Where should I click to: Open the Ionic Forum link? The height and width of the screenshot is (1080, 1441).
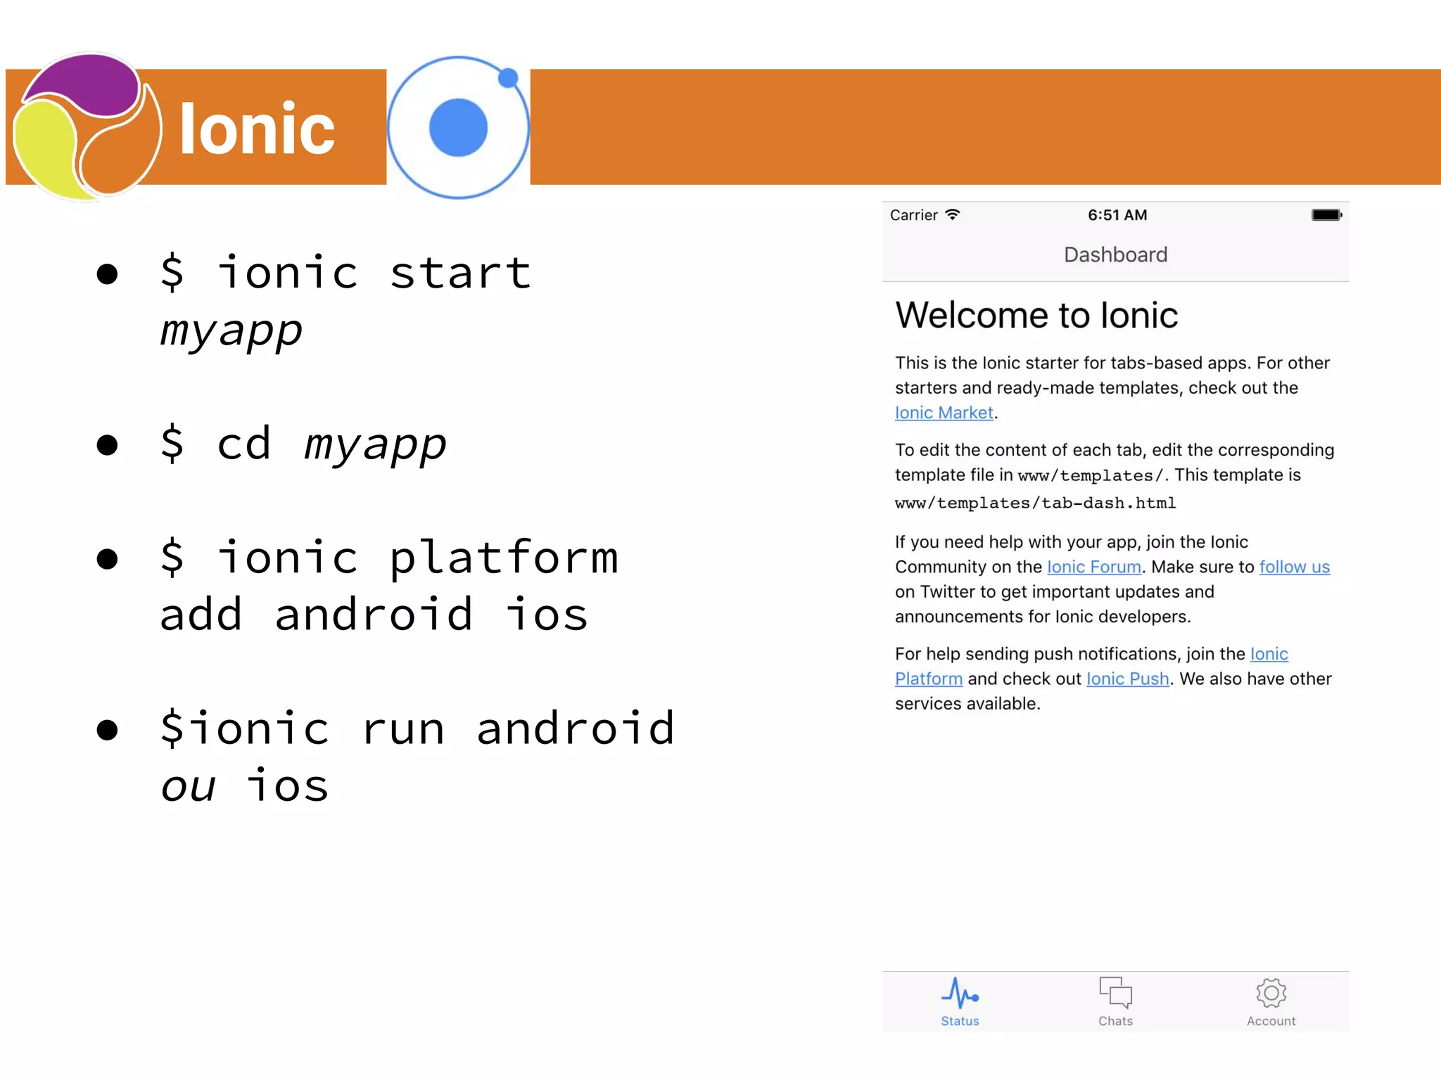pyautogui.click(x=1093, y=567)
